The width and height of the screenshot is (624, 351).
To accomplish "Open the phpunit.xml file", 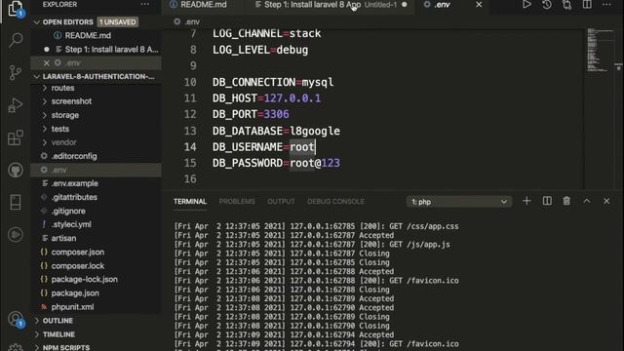I will point(72,307).
